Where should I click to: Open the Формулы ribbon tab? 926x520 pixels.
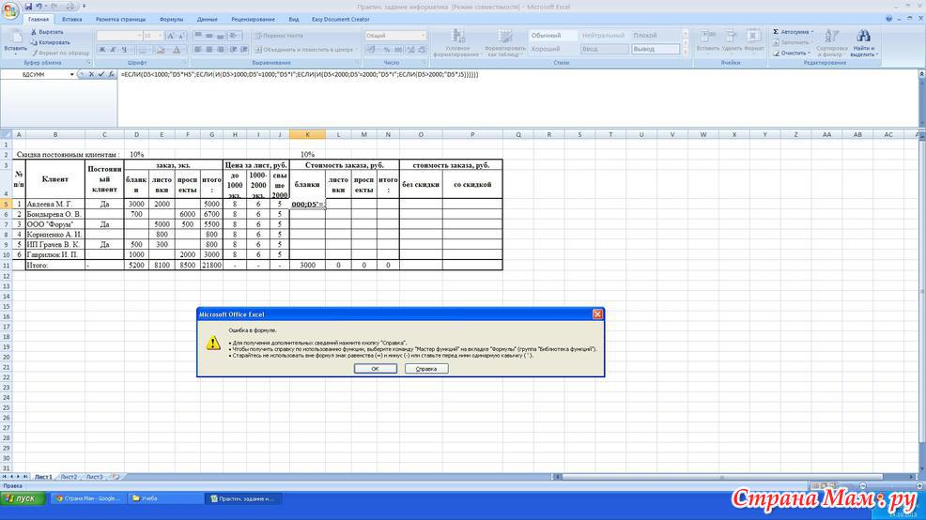click(x=171, y=20)
